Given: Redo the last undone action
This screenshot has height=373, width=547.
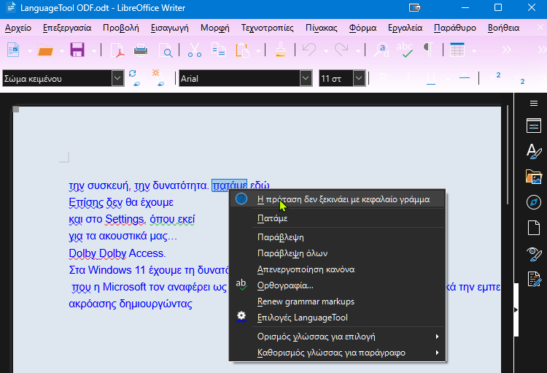Looking at the screenshot, I should (341, 50).
